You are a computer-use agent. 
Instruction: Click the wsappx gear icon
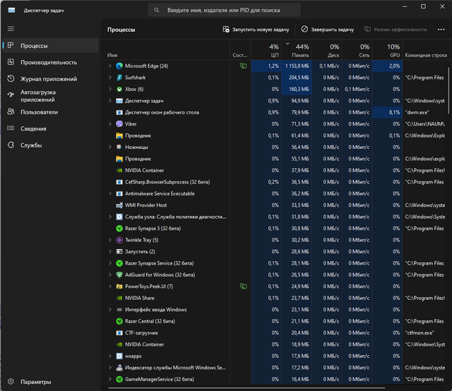click(119, 356)
